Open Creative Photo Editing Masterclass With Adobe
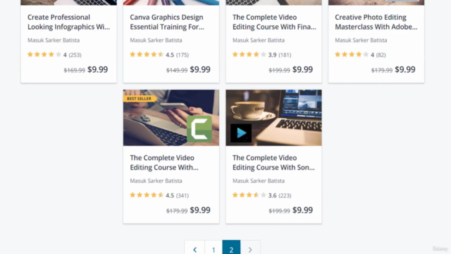This screenshot has width=451, height=254. pyautogui.click(x=376, y=22)
